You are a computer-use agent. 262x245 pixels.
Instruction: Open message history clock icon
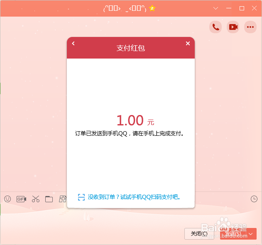(254, 199)
